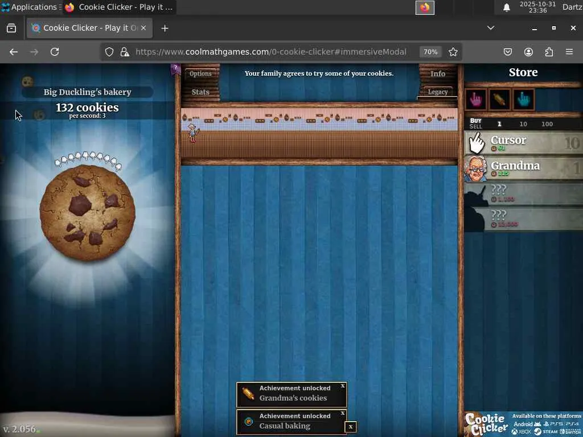Bookmark this page with star icon
Viewport: 583px width, 437px height.
tap(453, 52)
